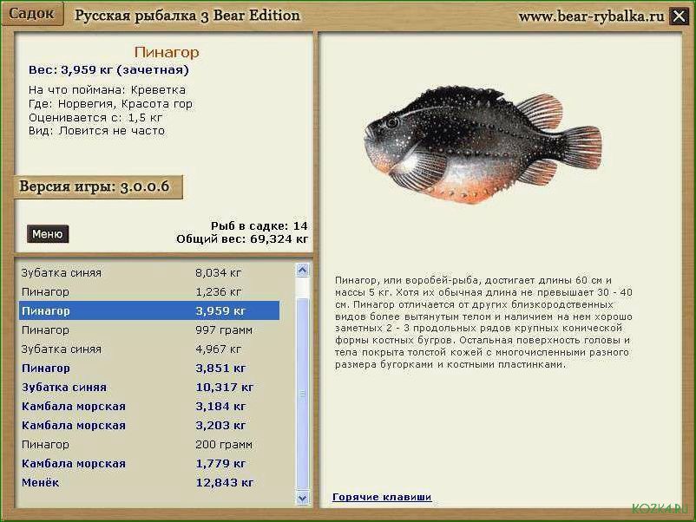The width and height of the screenshot is (696, 522).
Task: Click the Вид: Ловится не часто line
Action: click(97, 131)
